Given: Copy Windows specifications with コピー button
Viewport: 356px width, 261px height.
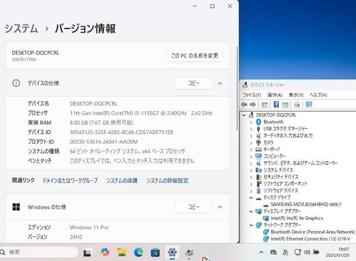Looking at the screenshot, I should [194, 207].
